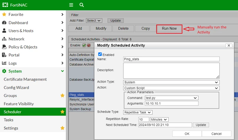Viewport: 238px width, 140px height.
Task: Click the filter Update button
Action: [115, 20]
